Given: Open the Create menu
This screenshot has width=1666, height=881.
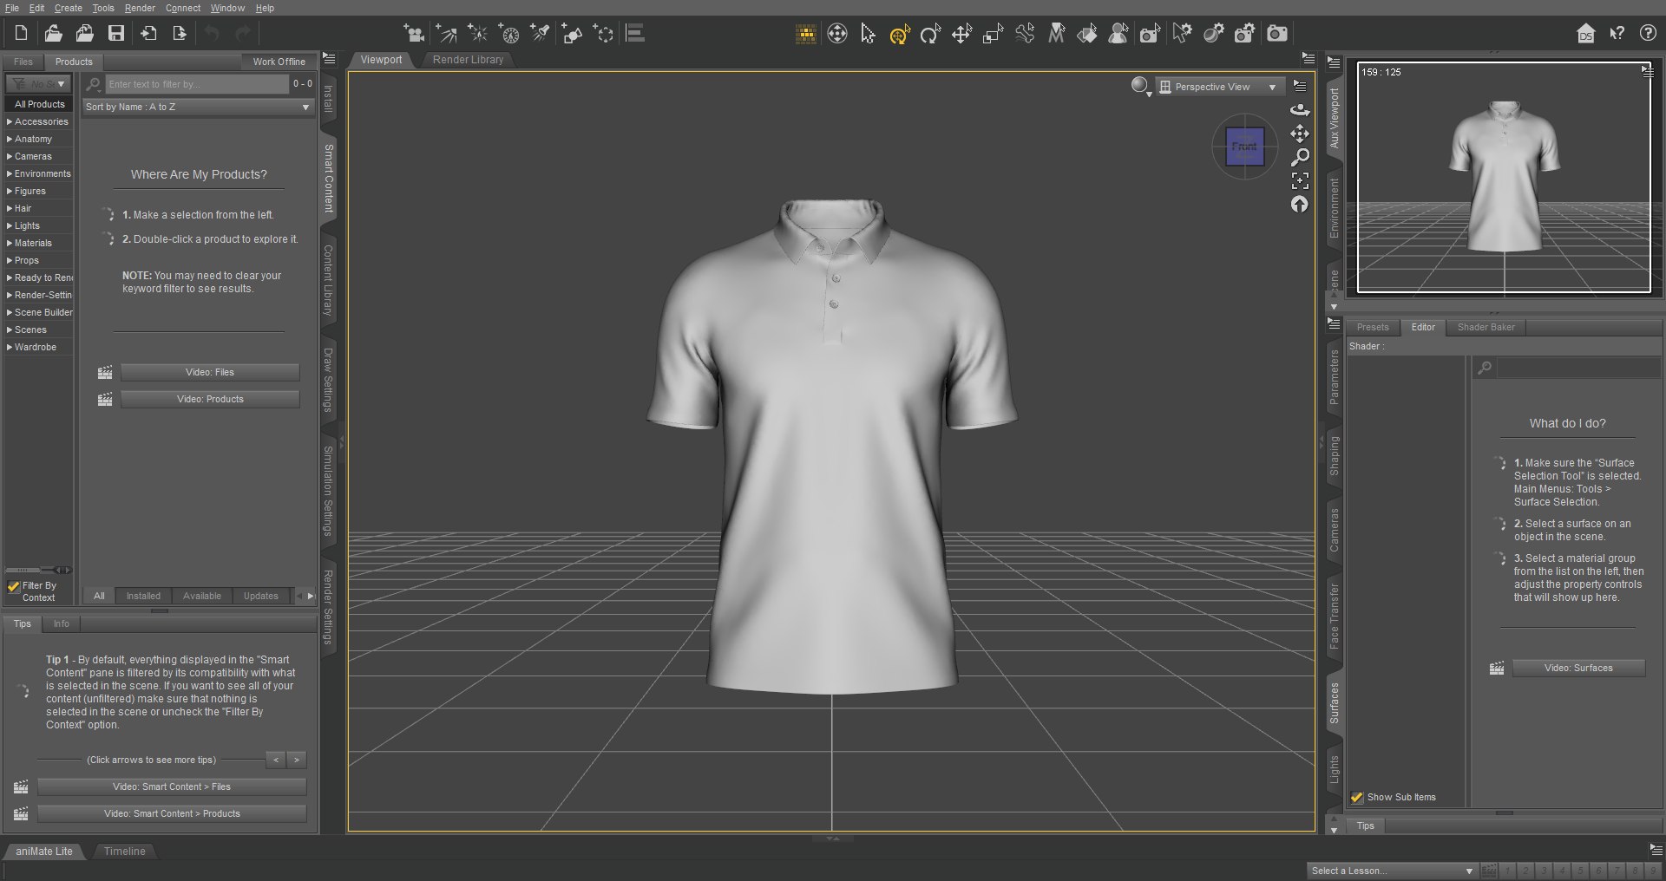Looking at the screenshot, I should pyautogui.click(x=69, y=8).
